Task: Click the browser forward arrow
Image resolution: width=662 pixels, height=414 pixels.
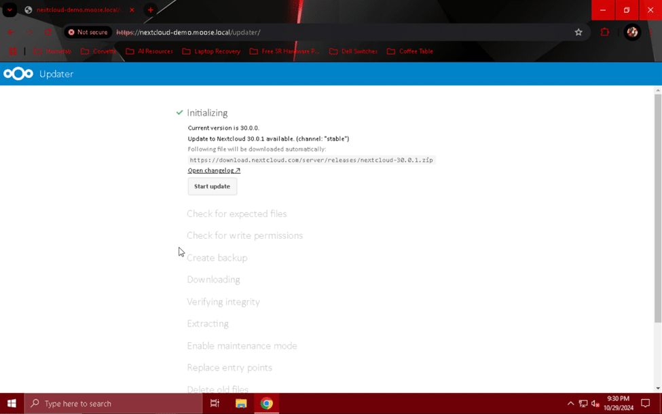Action: click(x=29, y=32)
